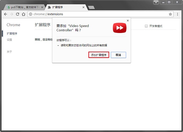Go to the home page icon
Viewport: 183px width, 132px height.
click(x=23, y=14)
